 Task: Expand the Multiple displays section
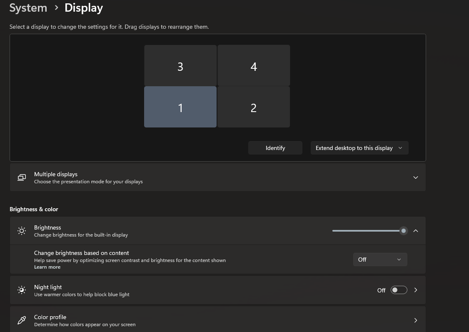[415, 177]
